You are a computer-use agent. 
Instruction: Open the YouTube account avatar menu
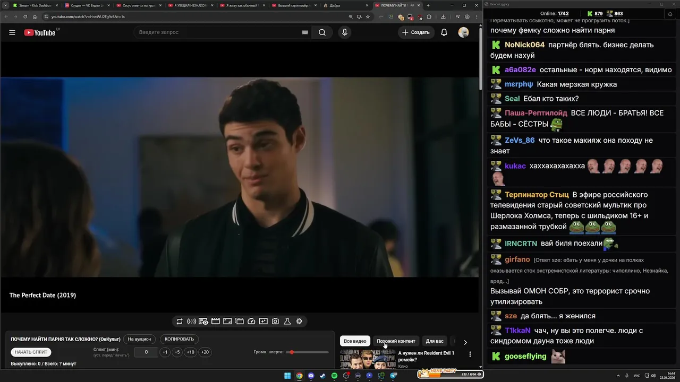(464, 32)
